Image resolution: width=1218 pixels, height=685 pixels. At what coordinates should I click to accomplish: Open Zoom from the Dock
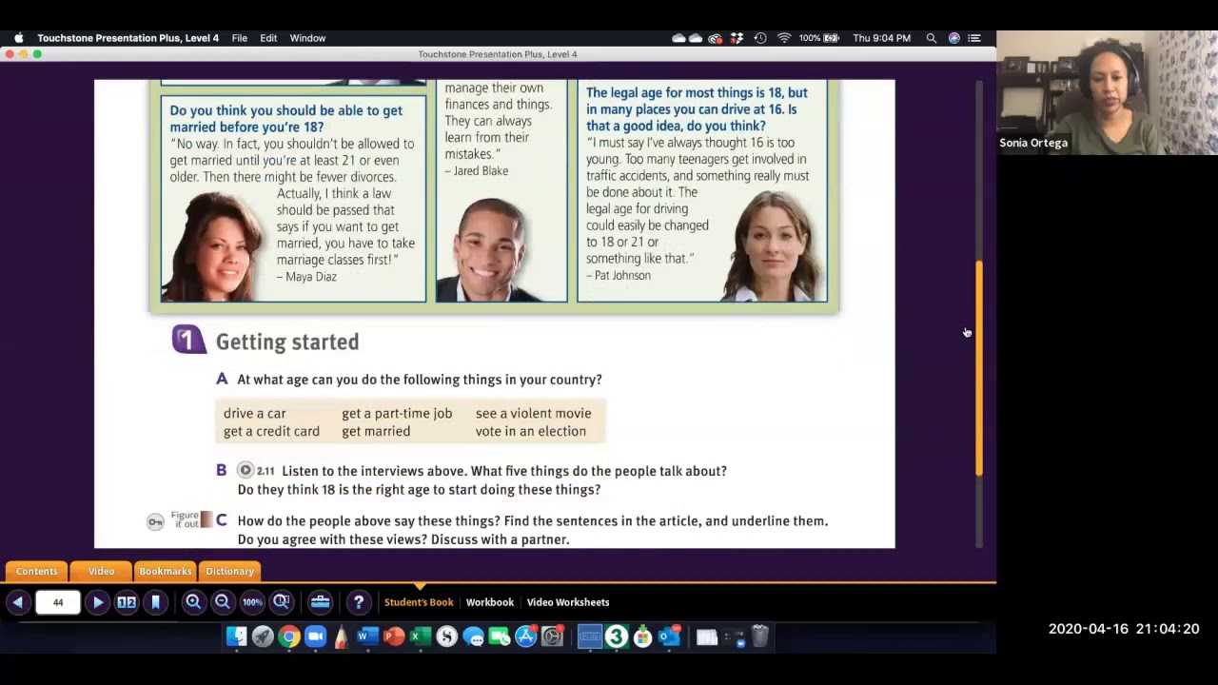click(316, 636)
